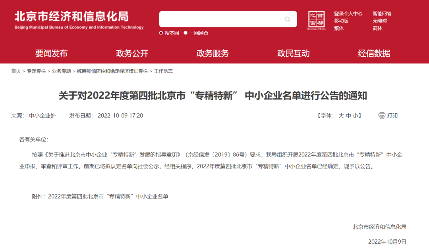Viewport: 429px width, 252px height.
Task: Set font size to 中
Action: [348, 115]
